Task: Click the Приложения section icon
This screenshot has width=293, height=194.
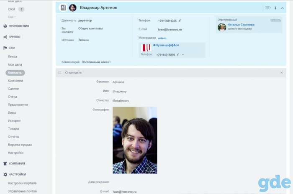Action: 5,26
